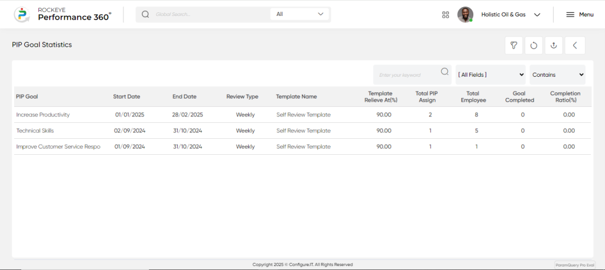The height and width of the screenshot is (270, 605).
Task: Sort by Completion Ratio(%) column header
Action: (x=565, y=97)
